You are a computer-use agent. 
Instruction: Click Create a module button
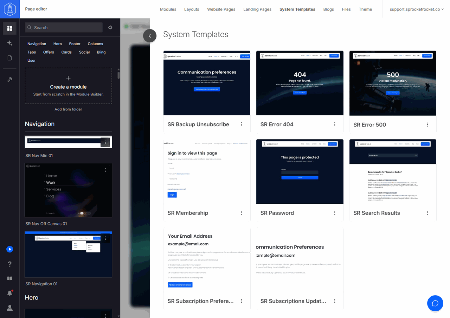click(x=68, y=86)
